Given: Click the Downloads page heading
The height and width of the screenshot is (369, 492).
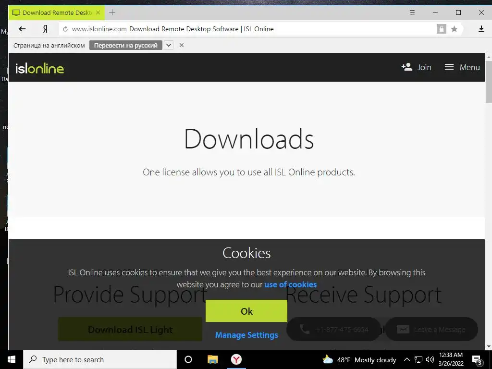Looking at the screenshot, I should (249, 139).
